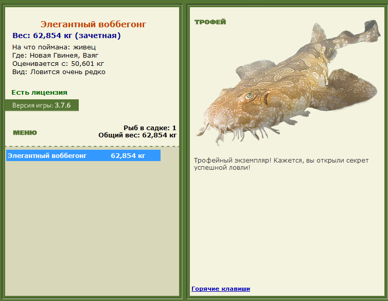The image size is (388, 301).
Task: Open the МЕНЮ button
Action: (25, 133)
